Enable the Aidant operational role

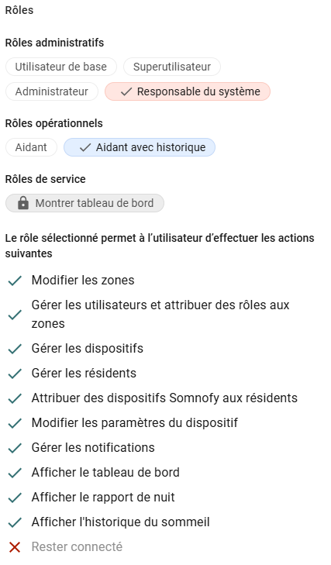(x=31, y=148)
